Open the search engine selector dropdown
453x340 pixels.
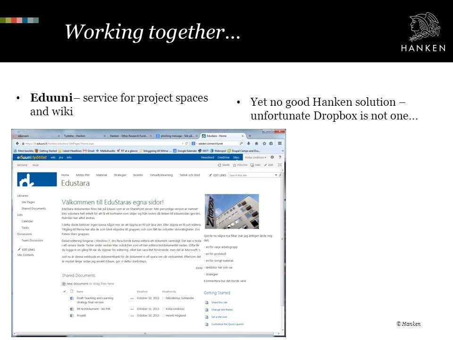point(194,144)
